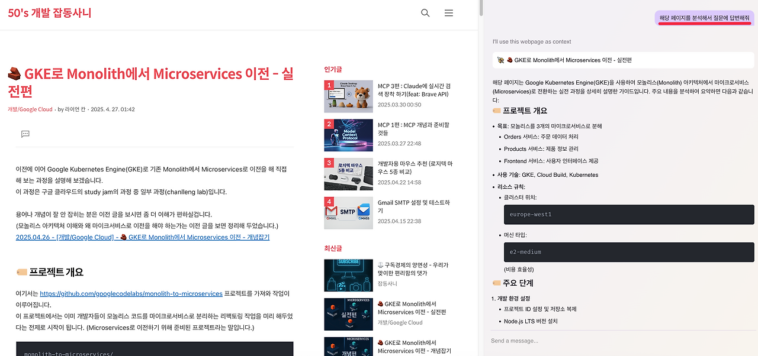
Task: Click the page vertical scrollbar
Action: click(481, 8)
